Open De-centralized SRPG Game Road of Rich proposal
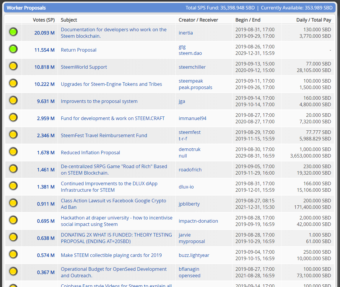 114,170
